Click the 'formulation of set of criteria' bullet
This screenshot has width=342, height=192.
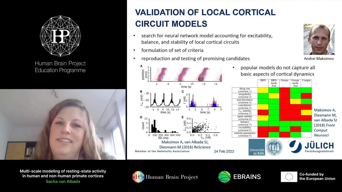[x=172, y=50]
